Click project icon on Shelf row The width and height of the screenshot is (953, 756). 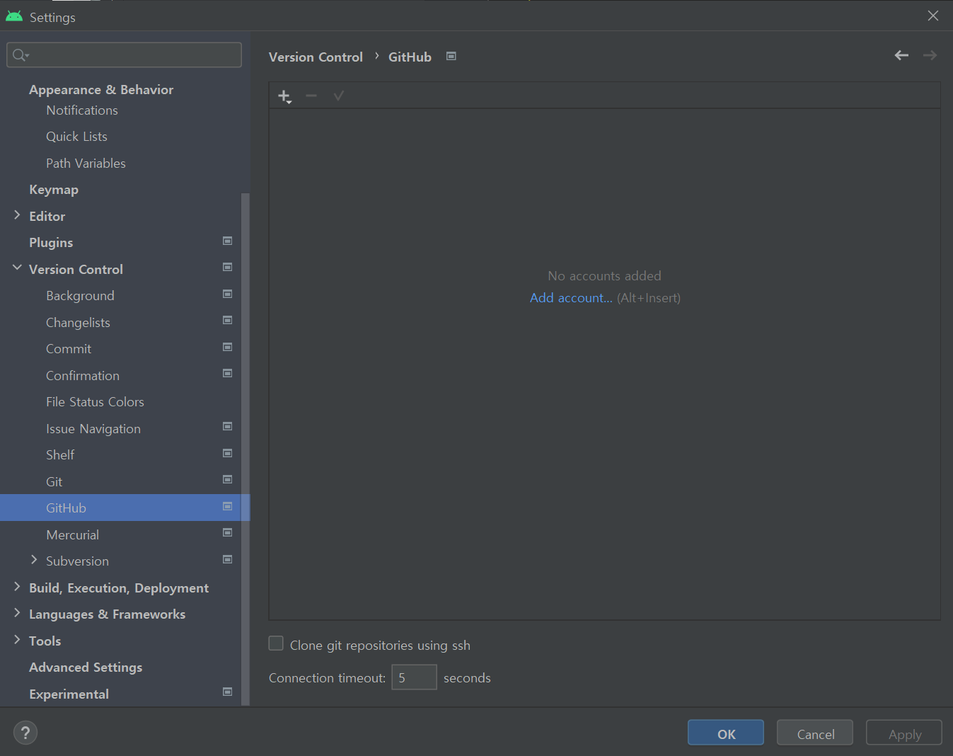pos(228,453)
